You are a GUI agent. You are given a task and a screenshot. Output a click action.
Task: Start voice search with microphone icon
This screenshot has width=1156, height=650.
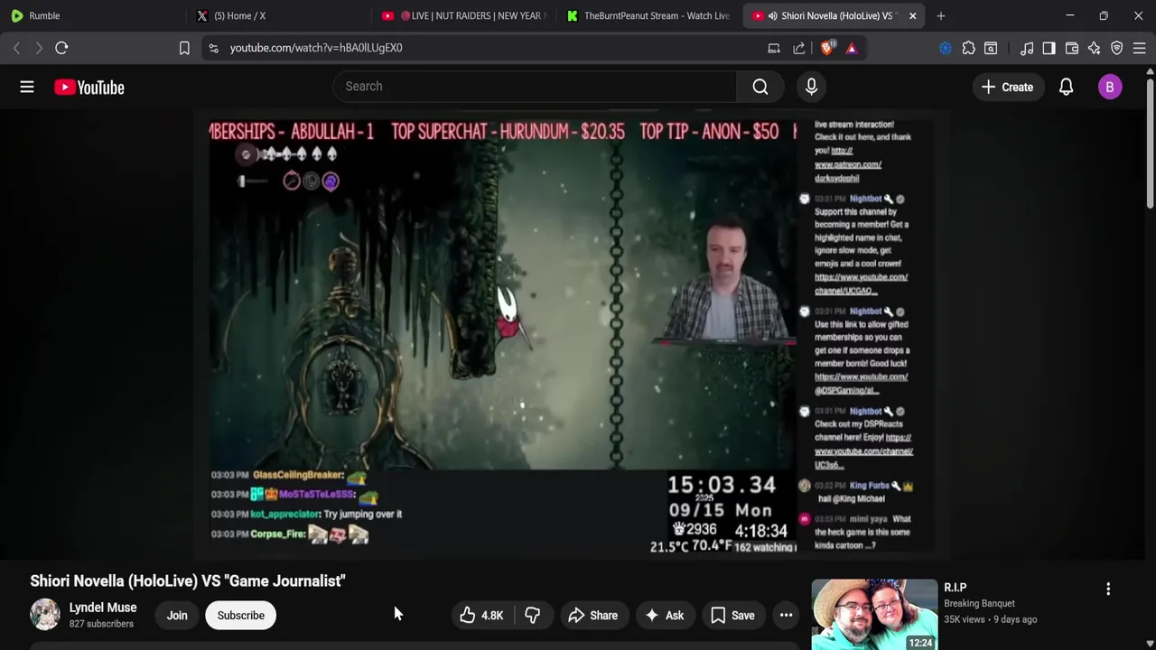811,86
